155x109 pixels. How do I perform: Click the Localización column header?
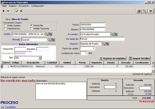pyautogui.click(x=142, y=62)
